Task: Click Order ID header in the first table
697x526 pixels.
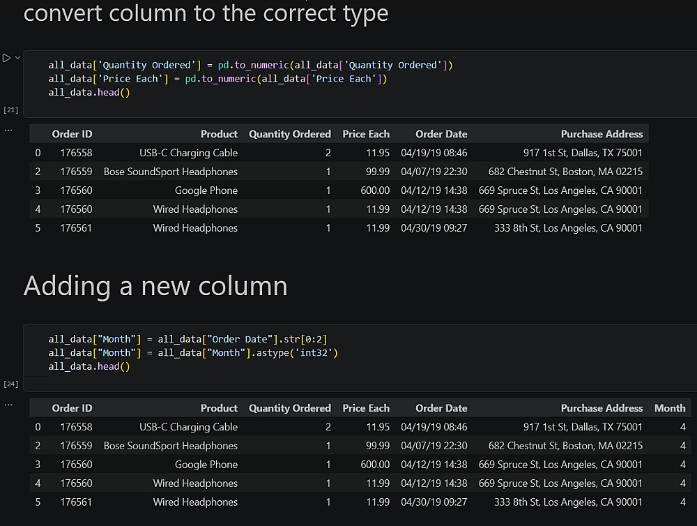Action: click(x=72, y=134)
